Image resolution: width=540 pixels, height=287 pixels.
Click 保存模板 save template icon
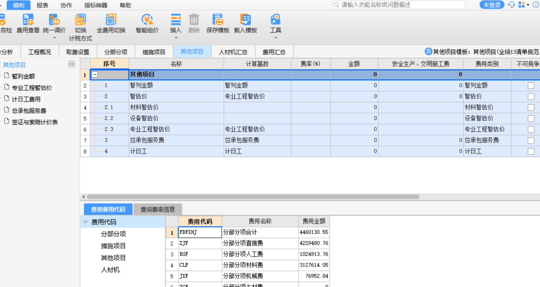(218, 20)
